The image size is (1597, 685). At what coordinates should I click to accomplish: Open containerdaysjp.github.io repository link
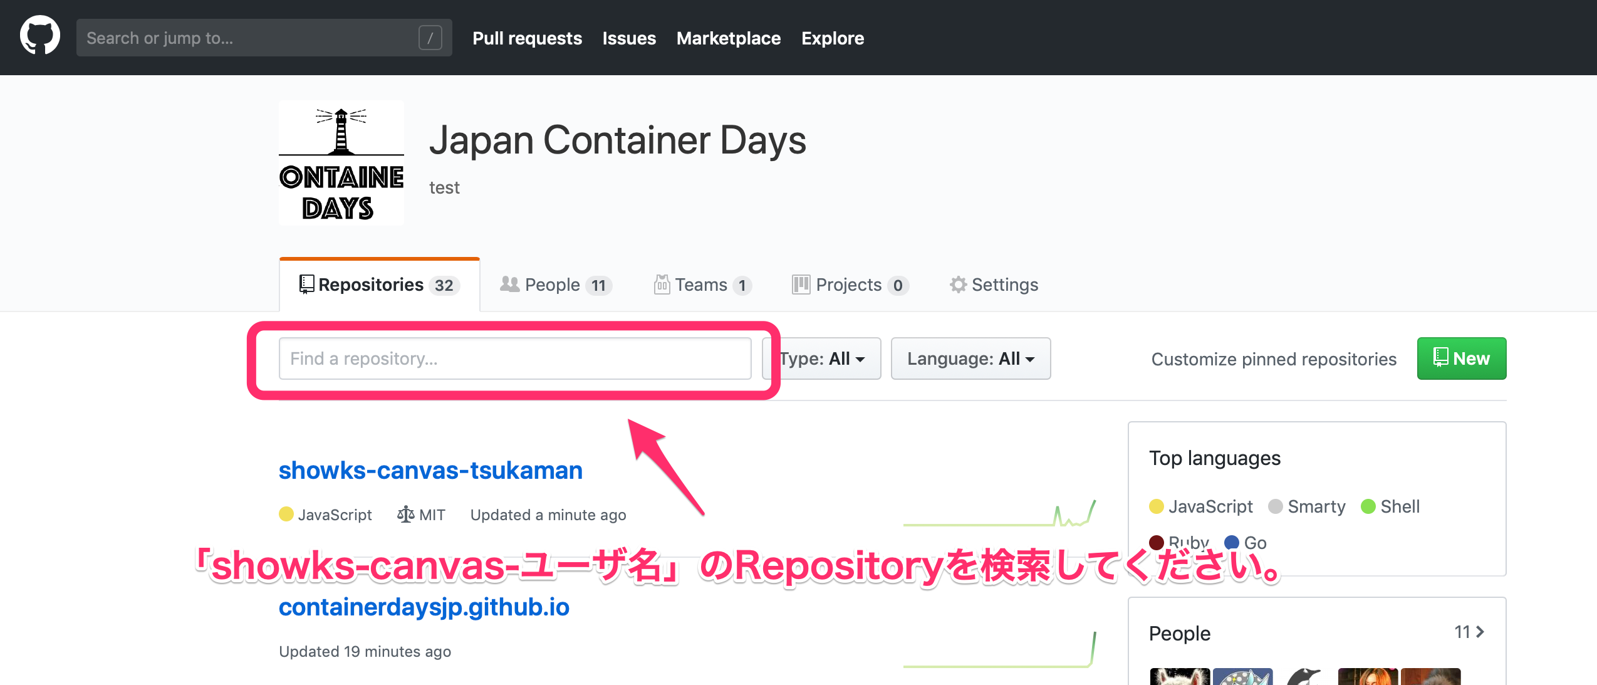(424, 607)
